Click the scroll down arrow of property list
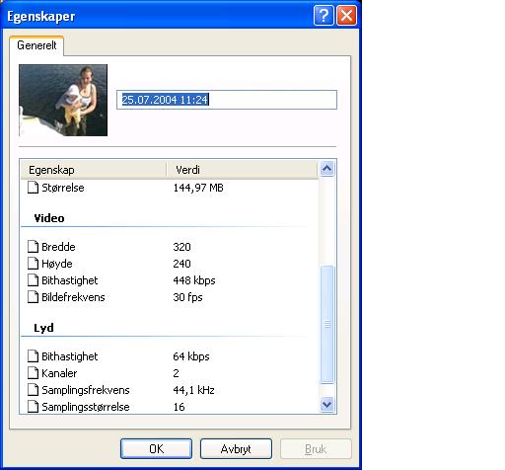The width and height of the screenshot is (505, 470). 327,404
